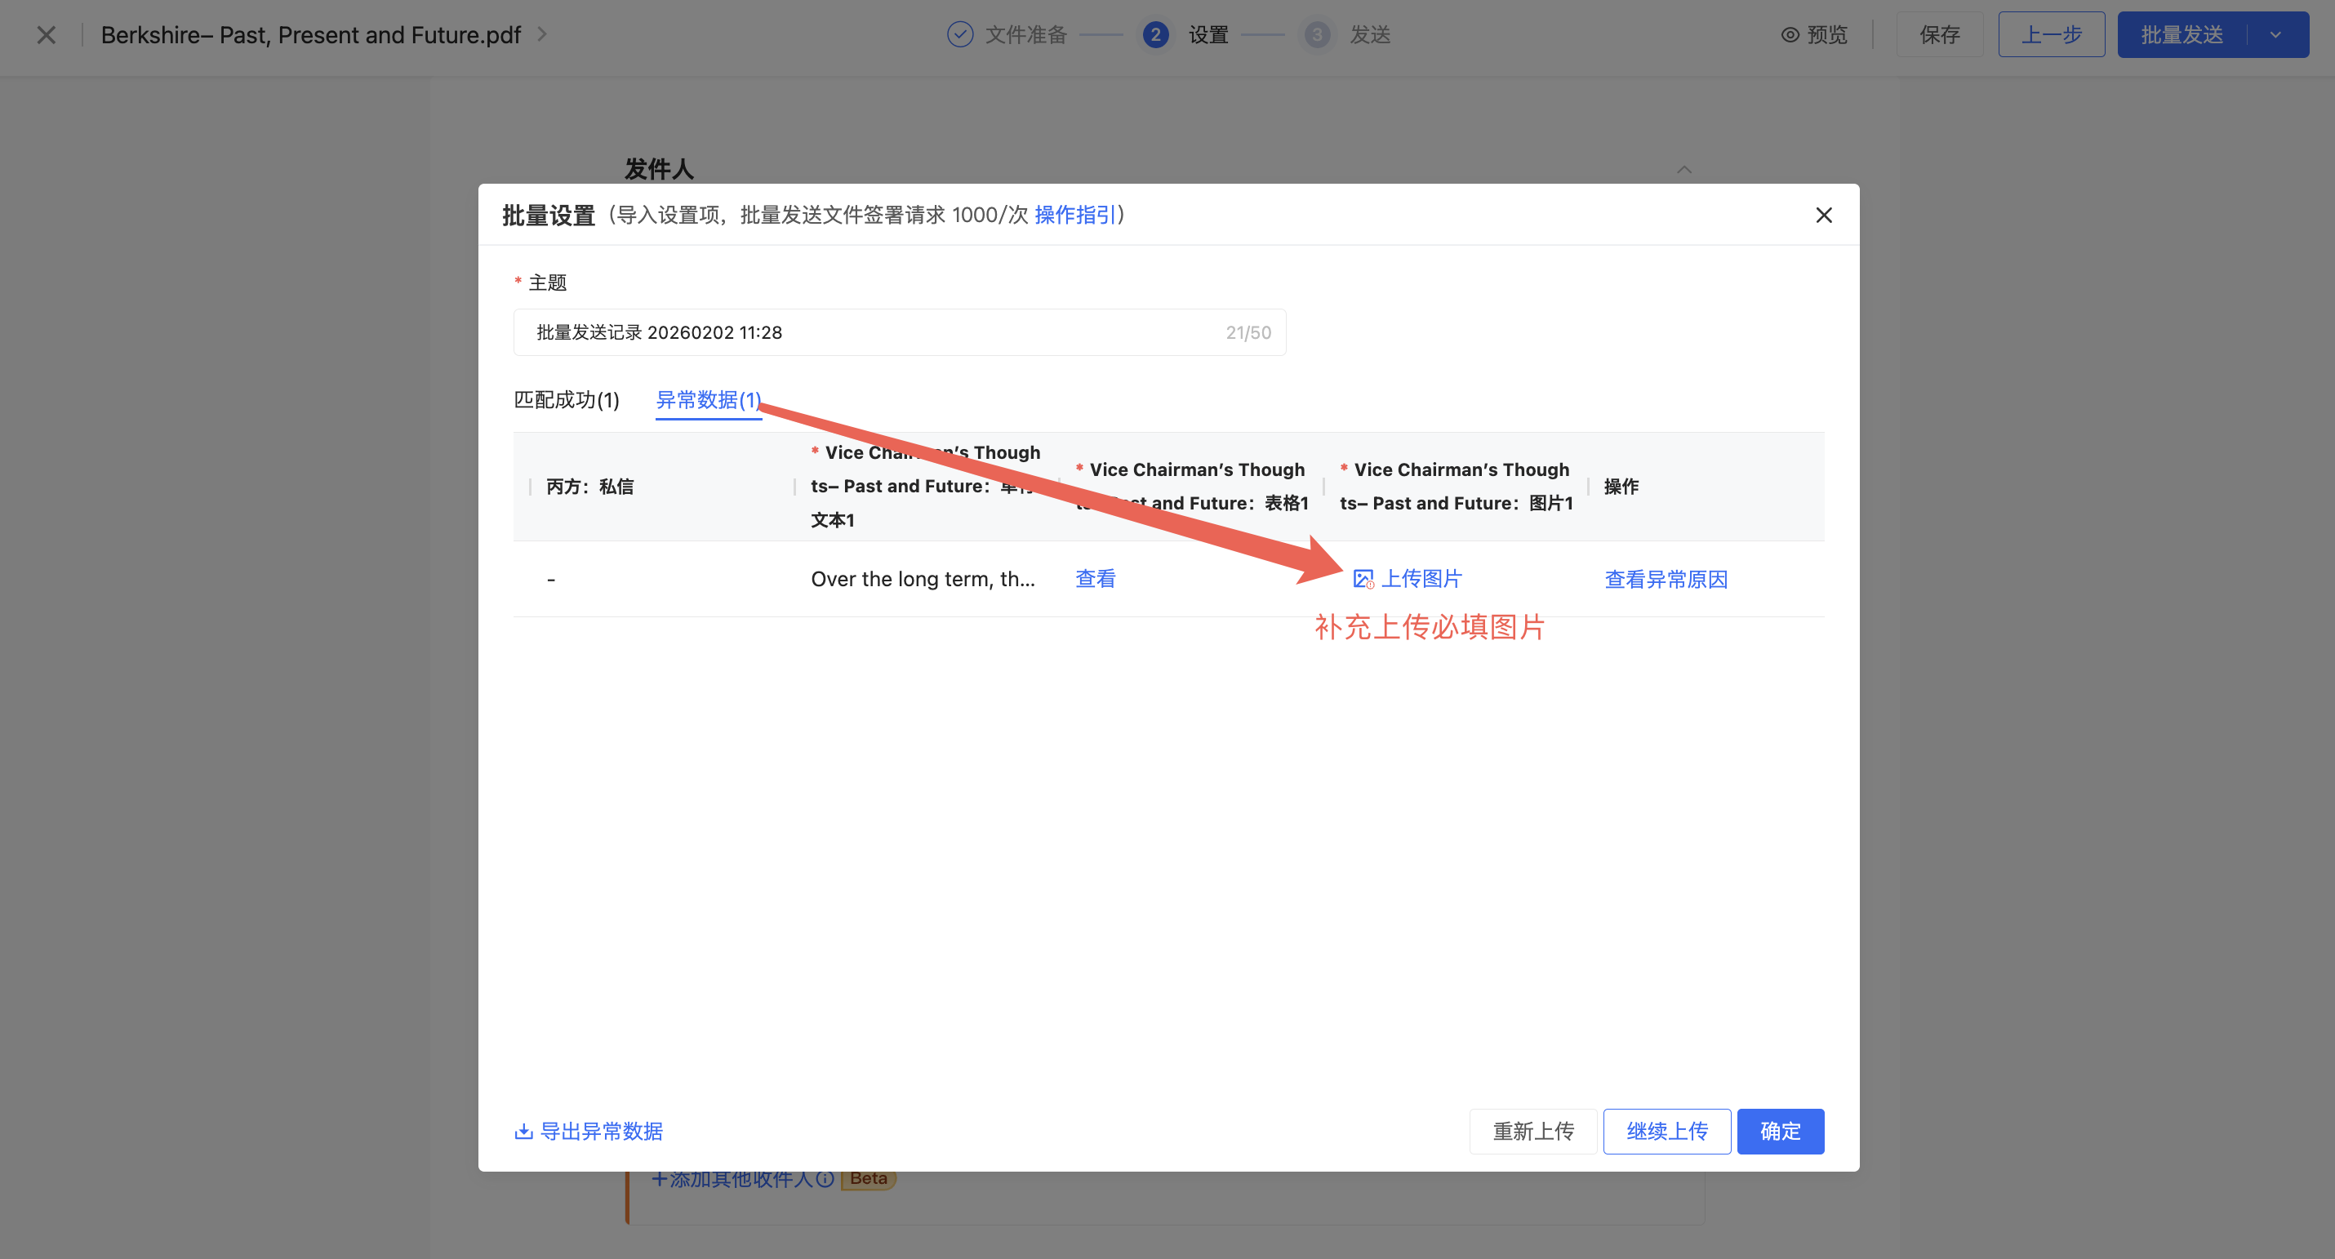This screenshot has height=1259, width=2335.
Task: Click step 3 发送 circle indicator
Action: point(1316,34)
